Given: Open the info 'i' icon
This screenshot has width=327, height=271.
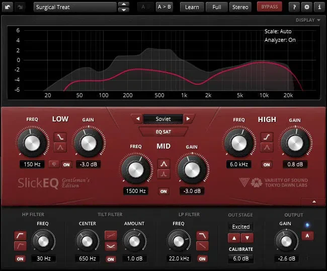Looking at the screenshot, I should [319, 7].
